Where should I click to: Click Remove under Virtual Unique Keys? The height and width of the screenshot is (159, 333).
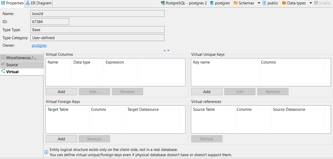click(273, 92)
